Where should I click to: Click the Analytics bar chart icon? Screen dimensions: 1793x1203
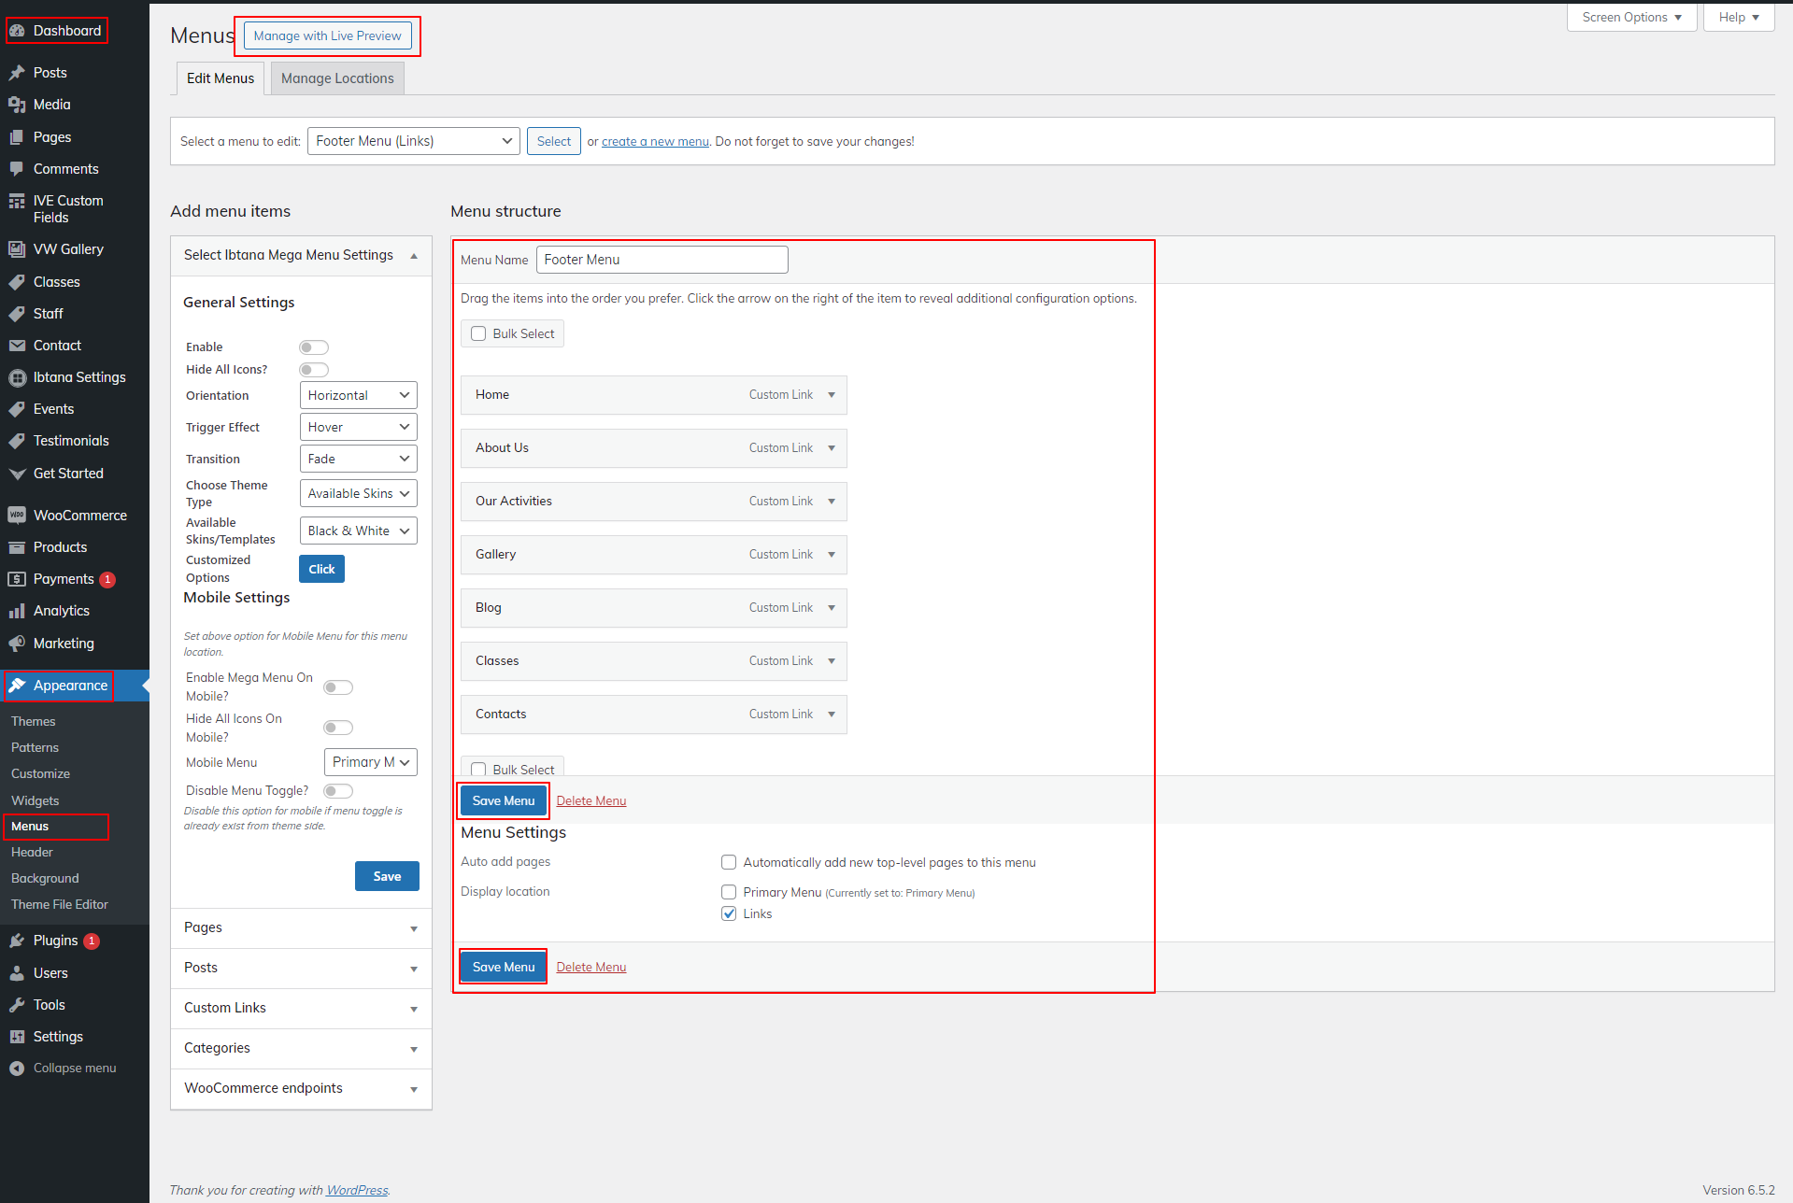pos(17,611)
